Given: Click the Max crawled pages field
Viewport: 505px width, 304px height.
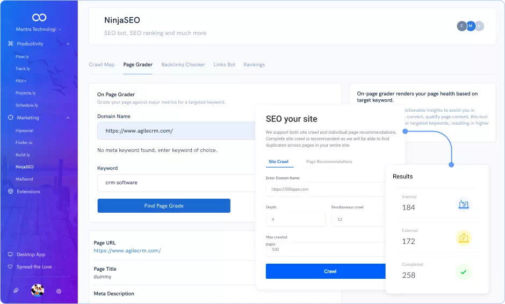Looking at the screenshot, I should click(326, 249).
